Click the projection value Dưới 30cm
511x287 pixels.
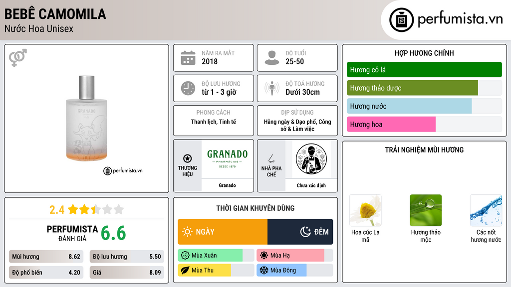pos(302,92)
